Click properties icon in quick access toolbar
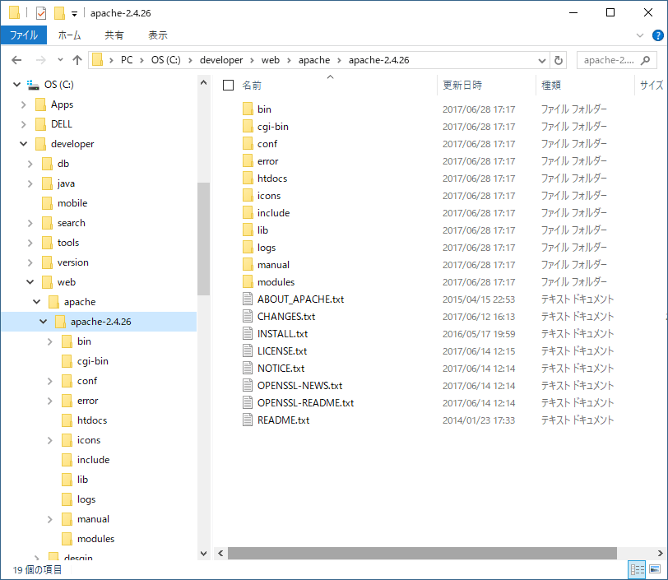Image resolution: width=668 pixels, height=580 pixels. click(40, 13)
